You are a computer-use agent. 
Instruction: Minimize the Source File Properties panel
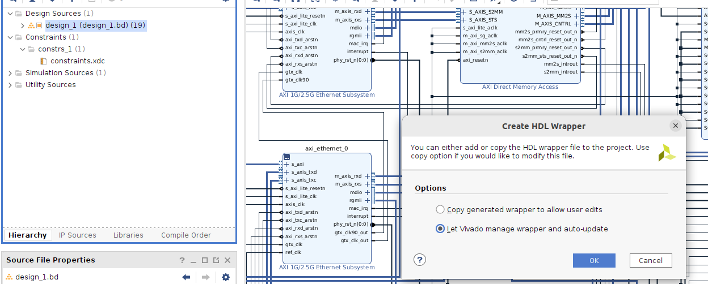[x=193, y=260]
